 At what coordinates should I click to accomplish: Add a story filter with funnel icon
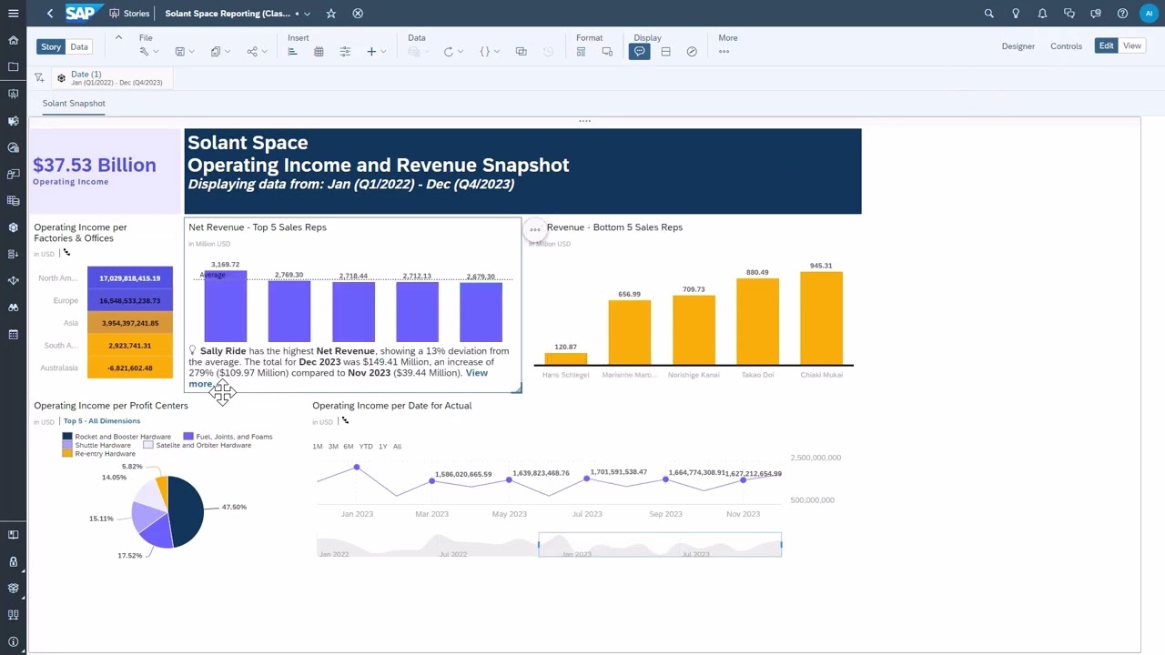click(x=39, y=78)
